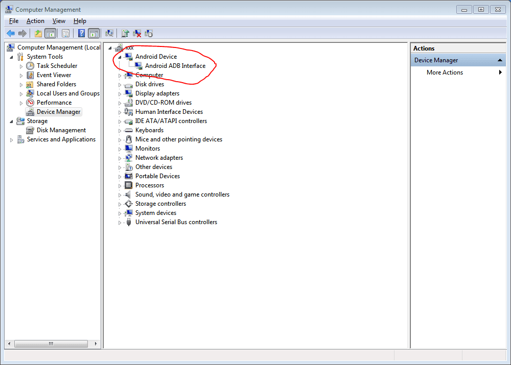Collapse the Storage node
Image resolution: width=511 pixels, height=365 pixels.
[11, 121]
